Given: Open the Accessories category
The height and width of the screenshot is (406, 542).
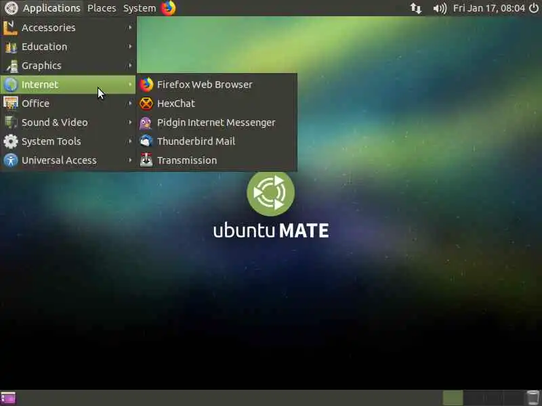Looking at the screenshot, I should [68, 28].
